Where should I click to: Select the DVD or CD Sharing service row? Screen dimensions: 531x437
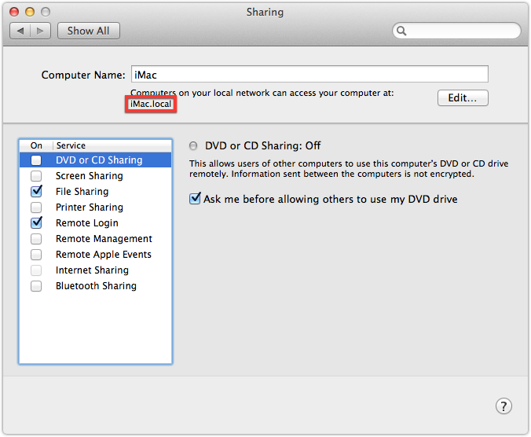[x=96, y=160]
